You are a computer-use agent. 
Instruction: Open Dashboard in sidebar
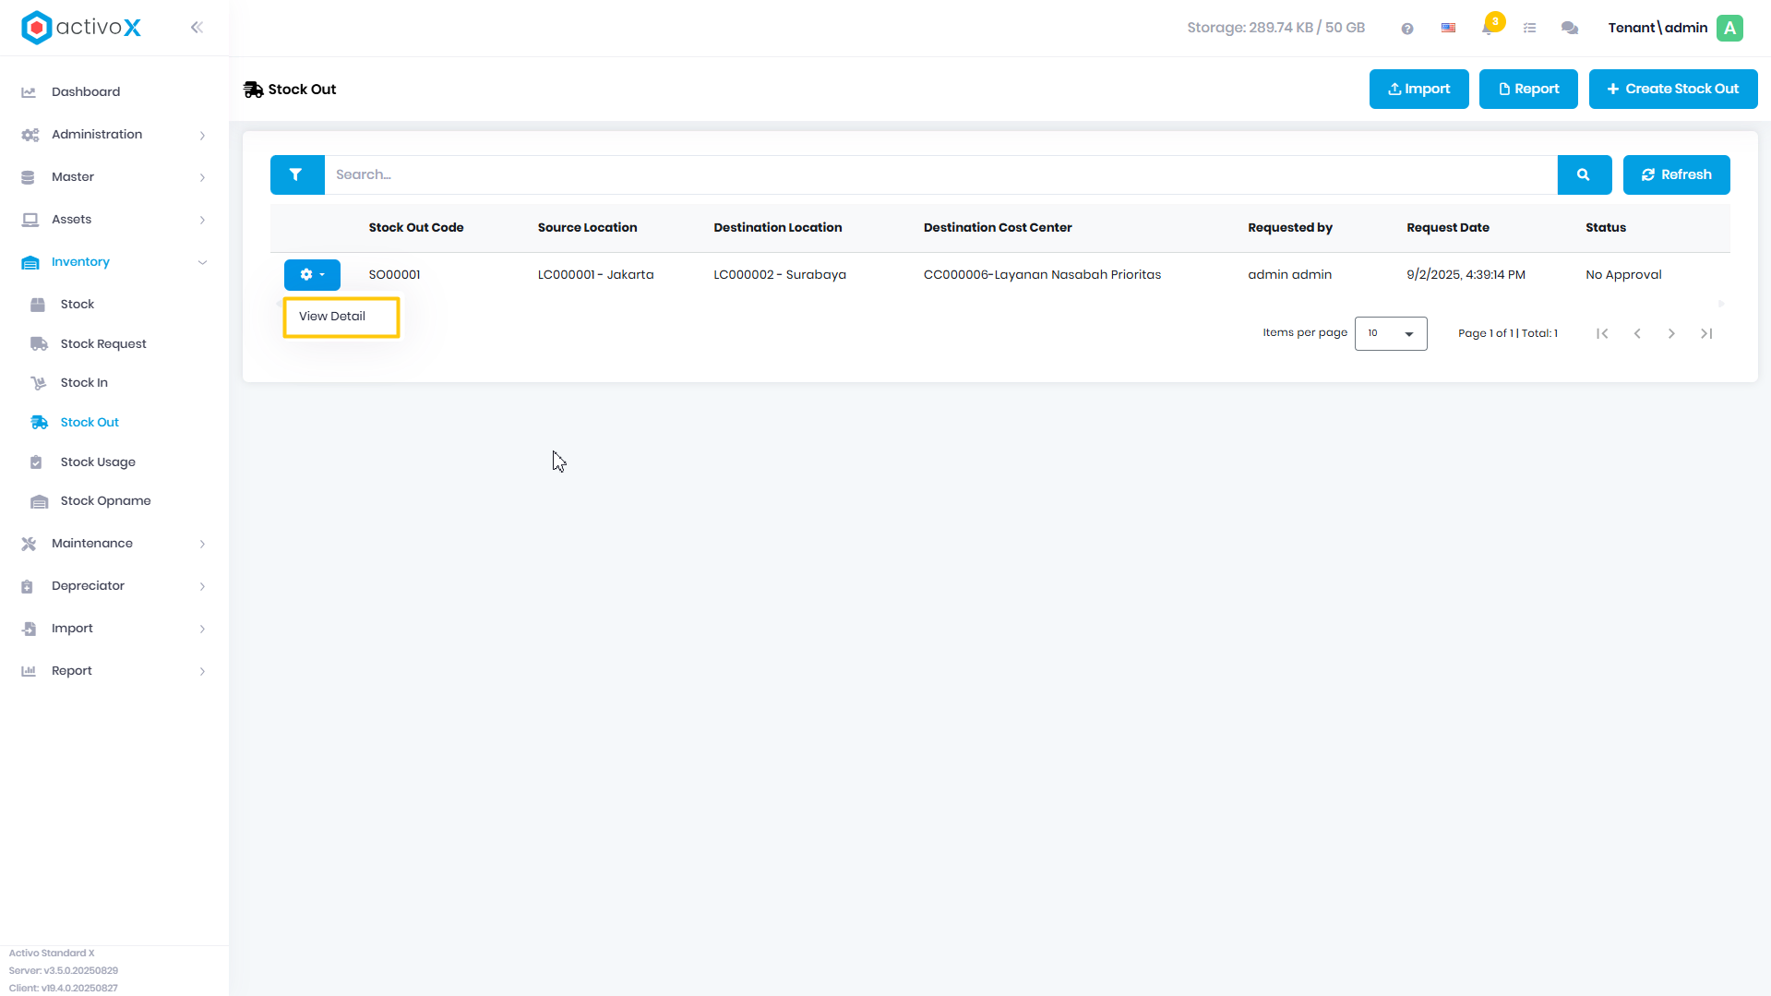pos(86,92)
